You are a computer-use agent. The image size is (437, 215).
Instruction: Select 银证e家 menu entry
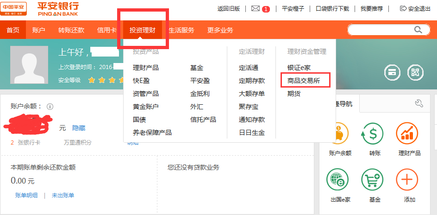299,68
